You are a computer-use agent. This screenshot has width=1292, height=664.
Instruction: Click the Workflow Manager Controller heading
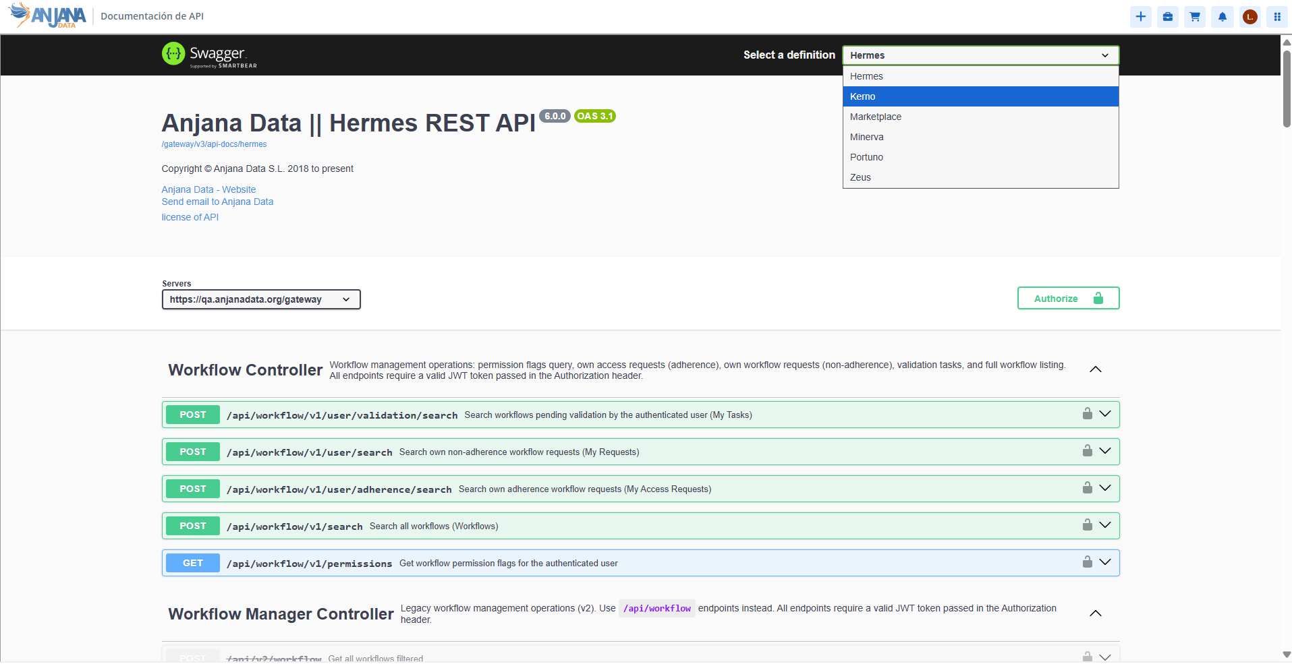281,614
